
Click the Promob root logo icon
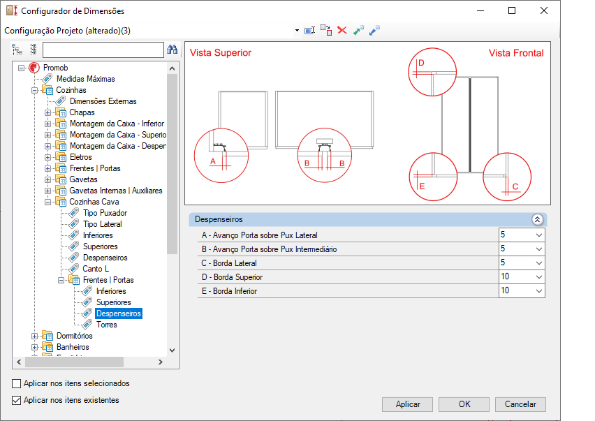(34, 68)
